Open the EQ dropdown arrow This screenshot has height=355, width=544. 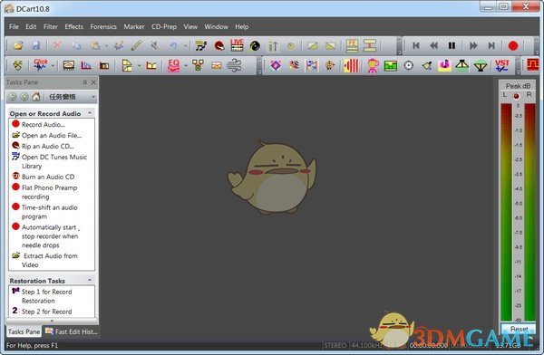point(186,65)
